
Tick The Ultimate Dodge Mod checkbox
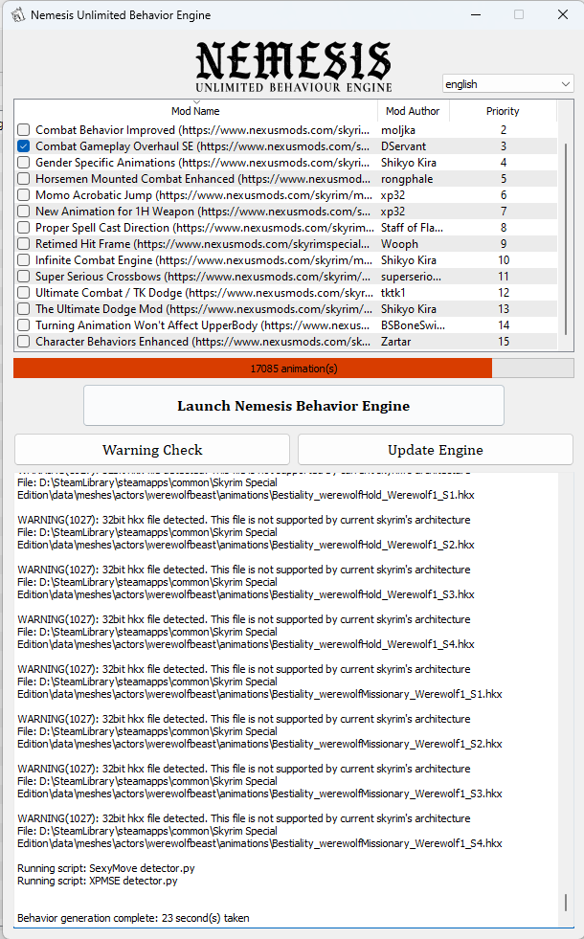pos(23,309)
